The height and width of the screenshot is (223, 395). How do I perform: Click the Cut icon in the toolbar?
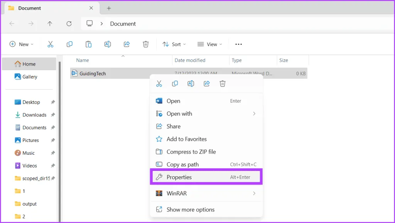(x=51, y=44)
